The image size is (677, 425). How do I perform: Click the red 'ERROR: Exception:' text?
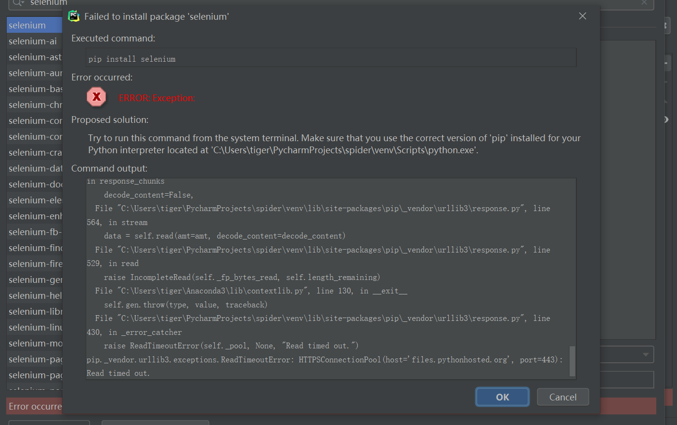(156, 98)
